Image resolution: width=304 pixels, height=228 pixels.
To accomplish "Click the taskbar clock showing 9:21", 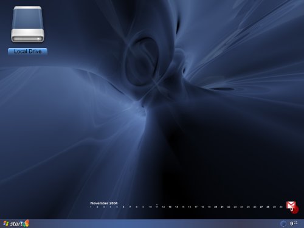I will [294, 223].
